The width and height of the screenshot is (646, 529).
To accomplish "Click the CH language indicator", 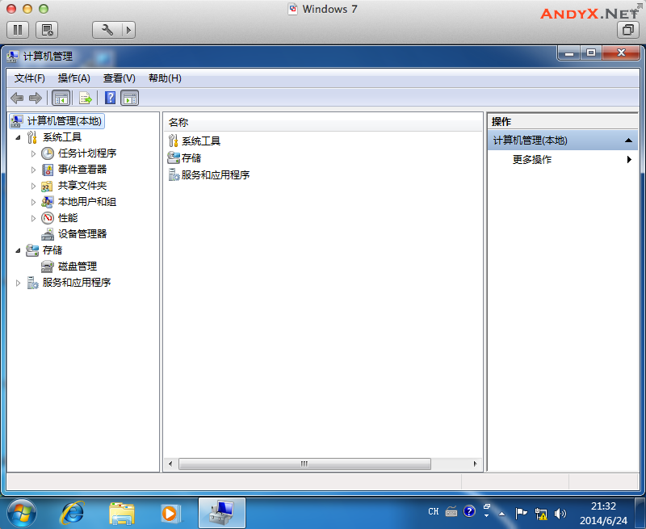I will 433,512.
